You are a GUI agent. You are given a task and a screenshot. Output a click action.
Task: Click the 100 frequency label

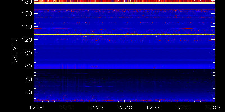point(27,53)
